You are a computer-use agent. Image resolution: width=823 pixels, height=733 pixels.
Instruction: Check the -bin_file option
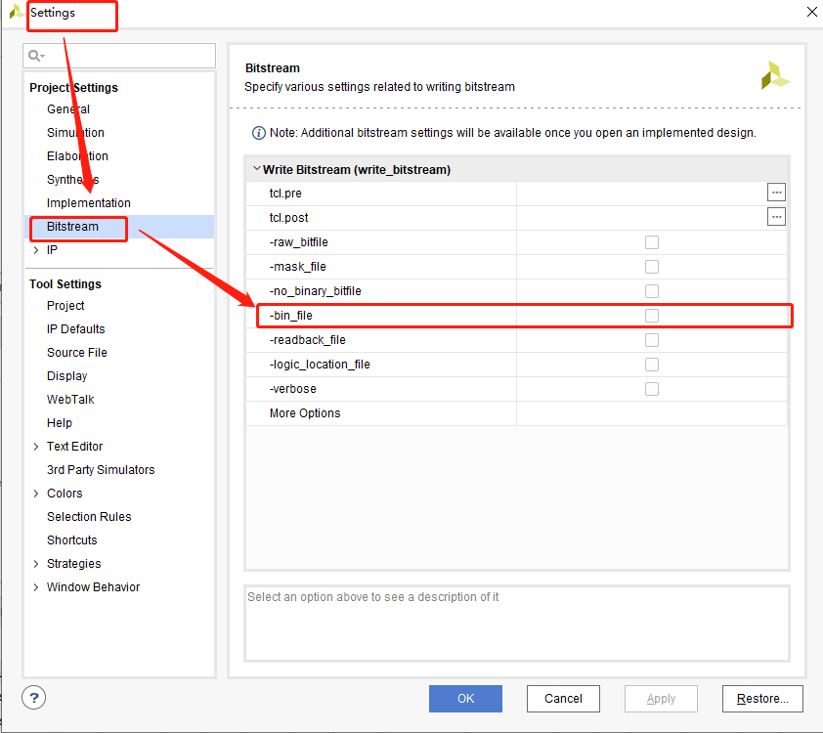point(652,316)
